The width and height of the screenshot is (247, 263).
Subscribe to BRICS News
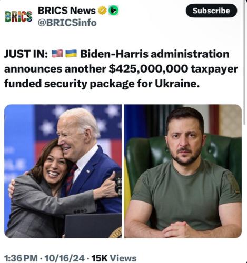click(211, 11)
